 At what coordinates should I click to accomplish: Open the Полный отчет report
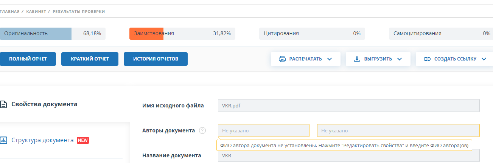point(28,59)
